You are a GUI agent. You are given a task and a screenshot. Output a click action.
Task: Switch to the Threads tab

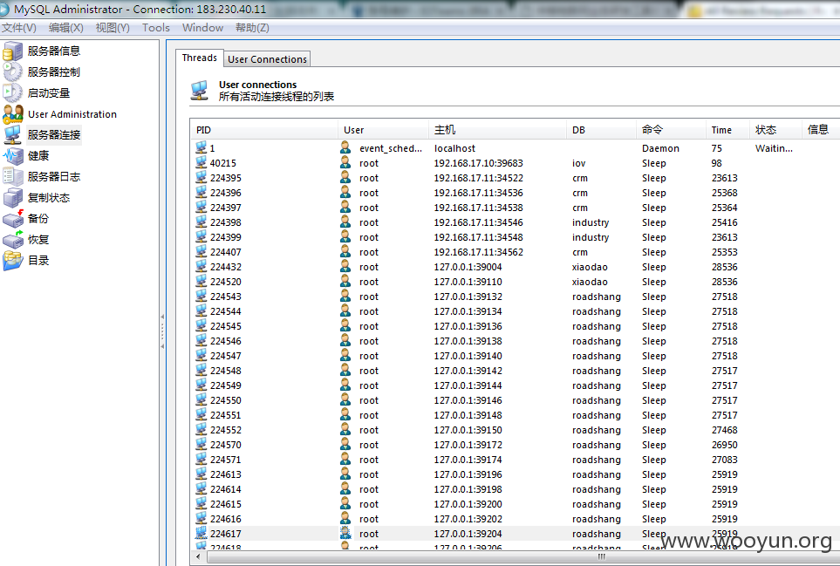[x=199, y=58]
